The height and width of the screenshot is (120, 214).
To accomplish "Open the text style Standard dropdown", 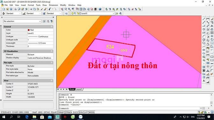I will pos(13,13).
